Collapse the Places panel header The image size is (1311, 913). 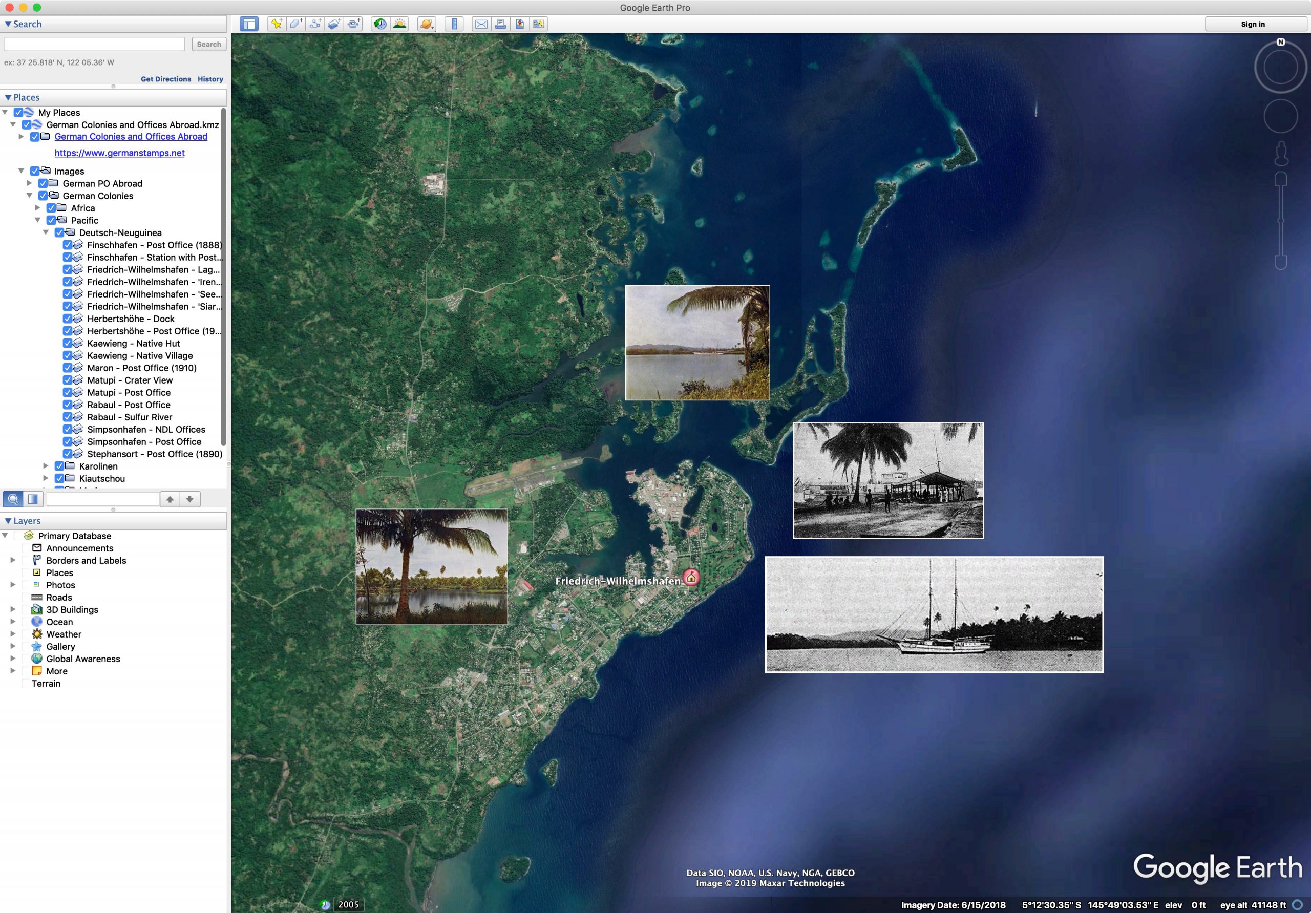(x=8, y=98)
